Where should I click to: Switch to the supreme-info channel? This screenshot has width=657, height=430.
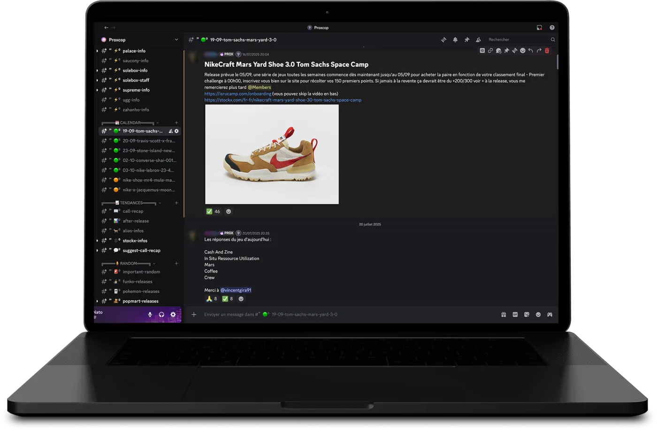tap(140, 90)
